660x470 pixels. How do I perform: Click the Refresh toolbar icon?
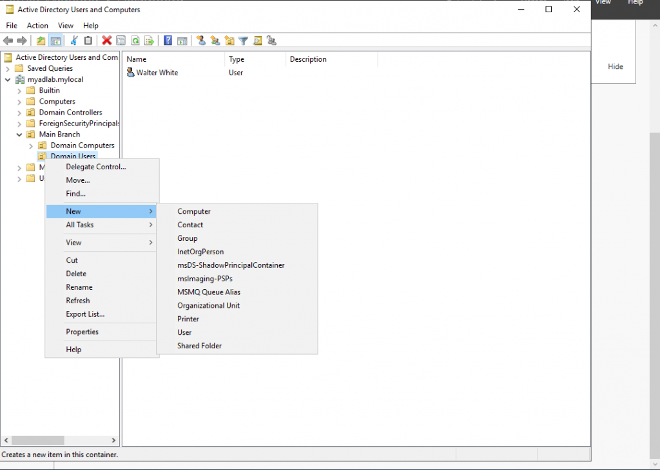click(x=135, y=41)
